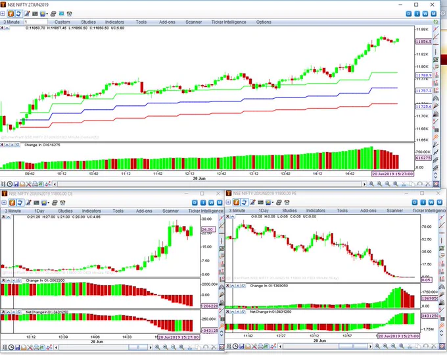Click the date label 20 Jun2019 15:27:00 in main chart
Image resolution: width=447 pixels, height=355 pixels.
(x=393, y=174)
